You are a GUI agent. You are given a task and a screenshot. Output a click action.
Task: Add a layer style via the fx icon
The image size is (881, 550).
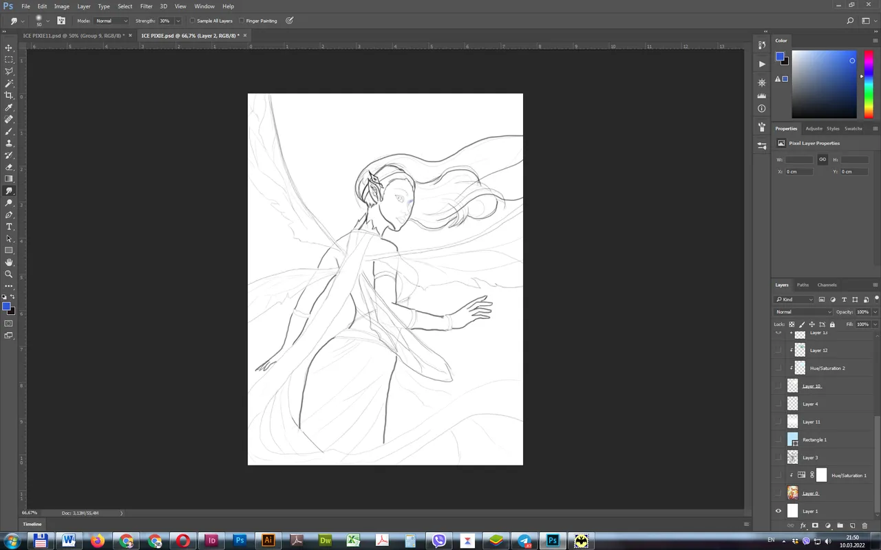(x=803, y=526)
